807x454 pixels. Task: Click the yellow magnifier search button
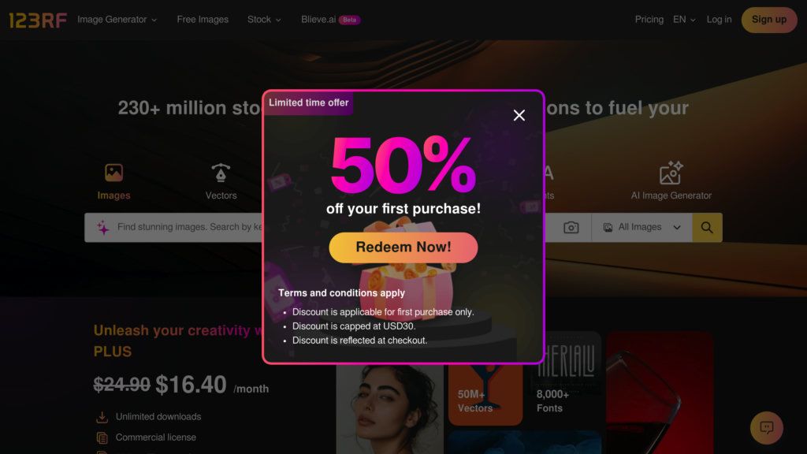point(707,228)
